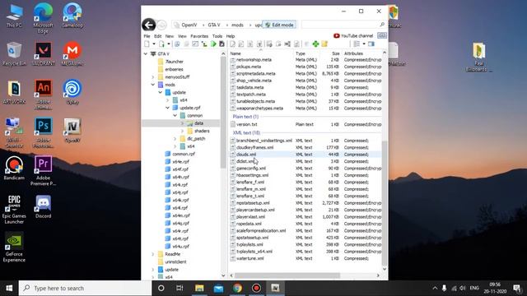Viewport: 527px width, 296px height.
Task: Open the YouTube channel link
Action: (x=353, y=35)
